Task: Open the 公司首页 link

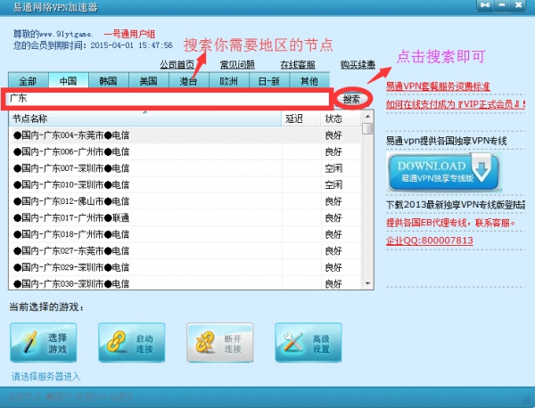Action: [x=177, y=65]
